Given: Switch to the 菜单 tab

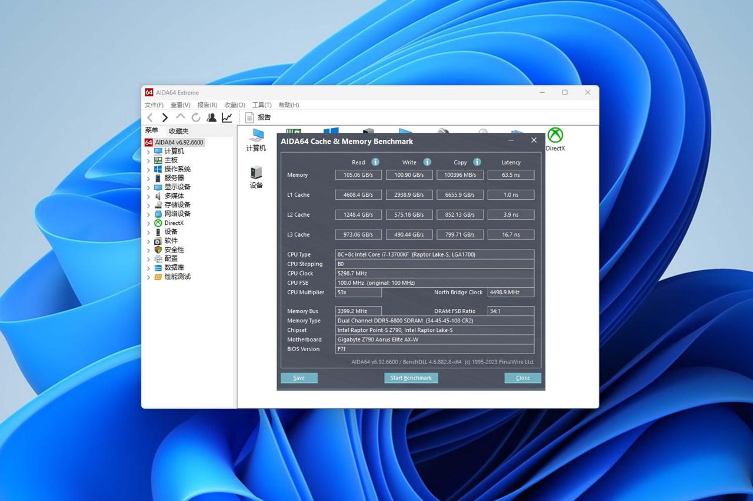Looking at the screenshot, I should click(x=152, y=130).
